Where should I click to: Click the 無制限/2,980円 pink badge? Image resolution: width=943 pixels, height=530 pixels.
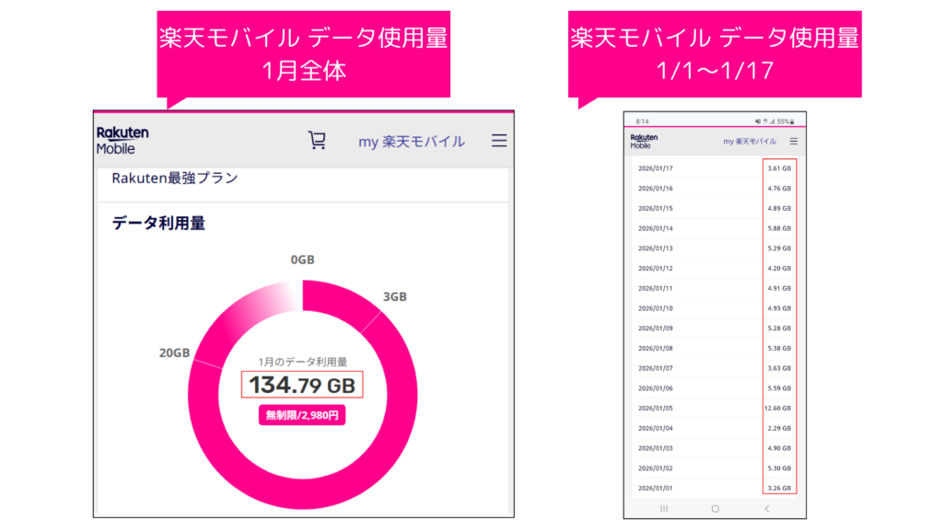302,415
